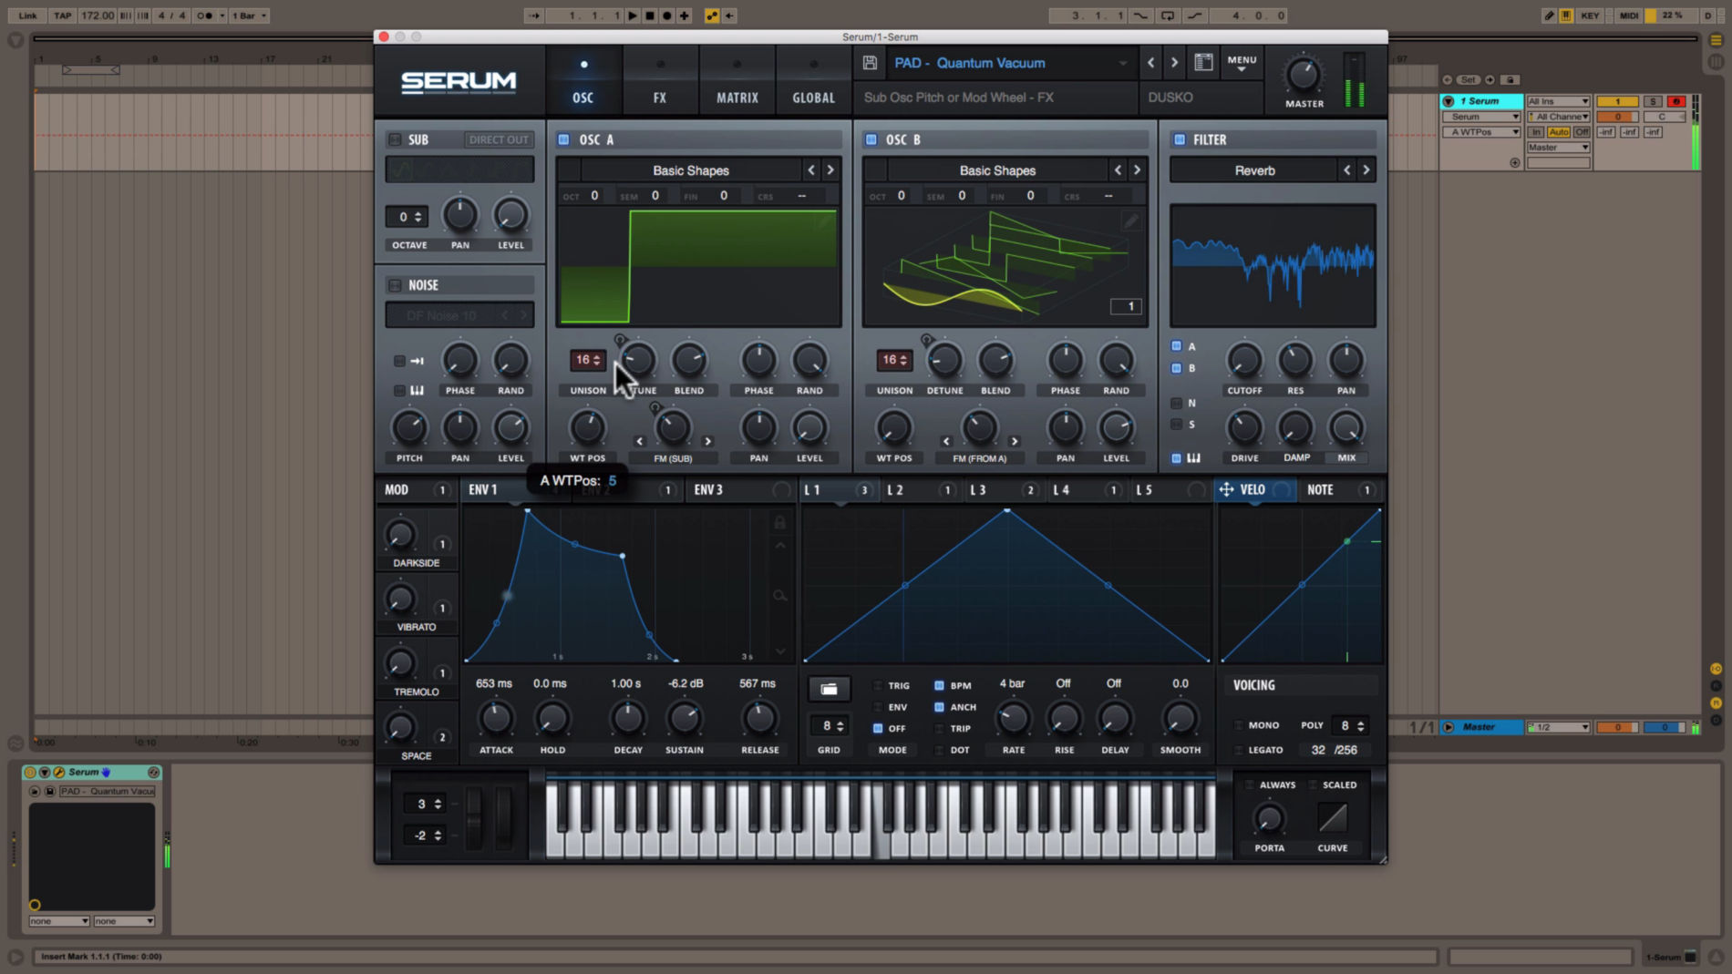
Task: Click envelope zoom magnifier icon
Action: coord(779,596)
